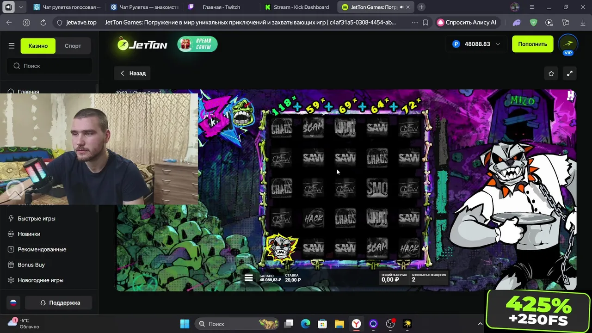Viewport: 592px width, 333px height.
Task: Click the Hacksaw logo in game corner
Action: (571, 95)
